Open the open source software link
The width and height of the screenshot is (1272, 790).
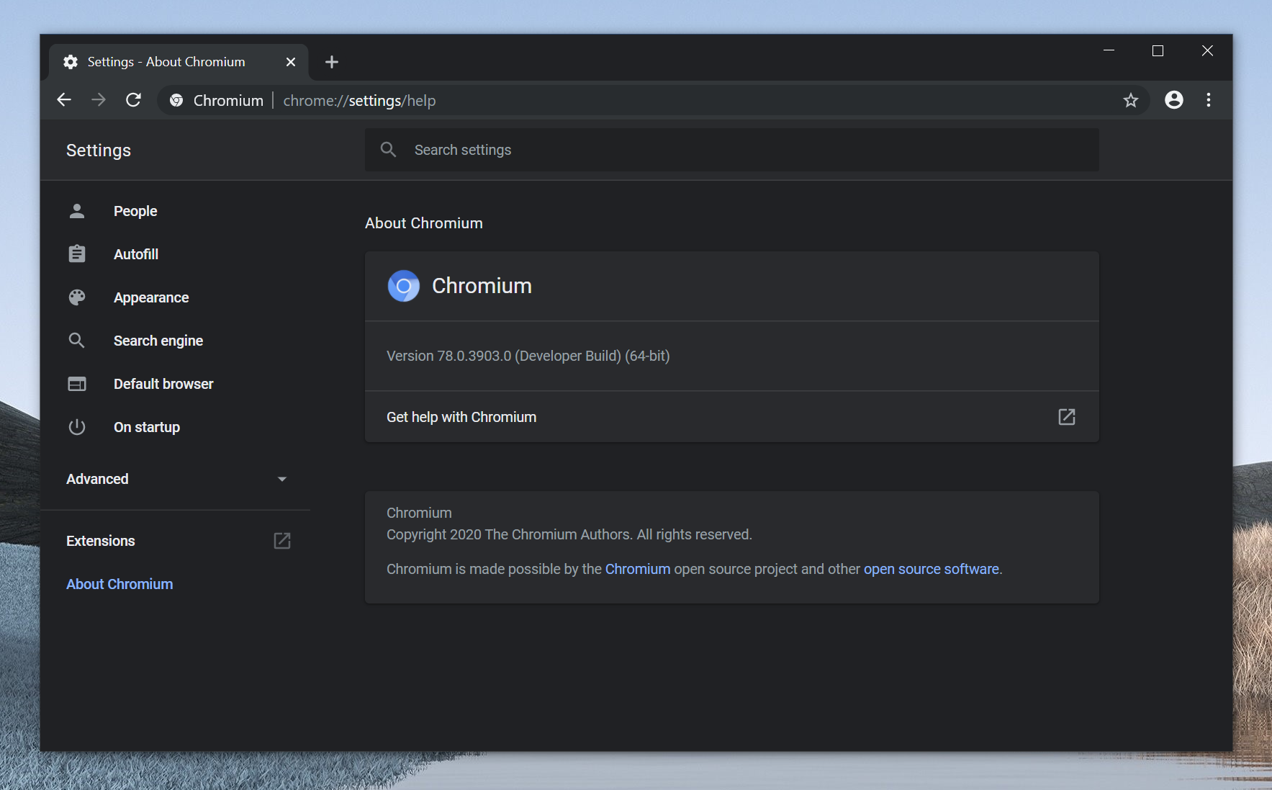pyautogui.click(x=931, y=569)
